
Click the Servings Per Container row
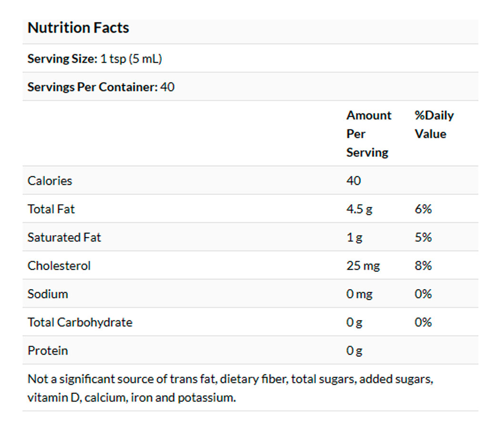(x=101, y=87)
